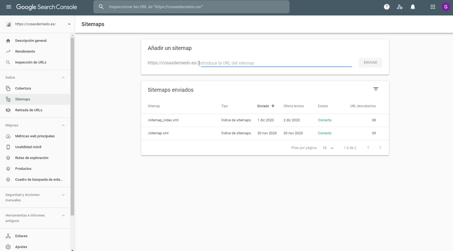Click the 1-2 de 2 pagination text

coord(350,148)
